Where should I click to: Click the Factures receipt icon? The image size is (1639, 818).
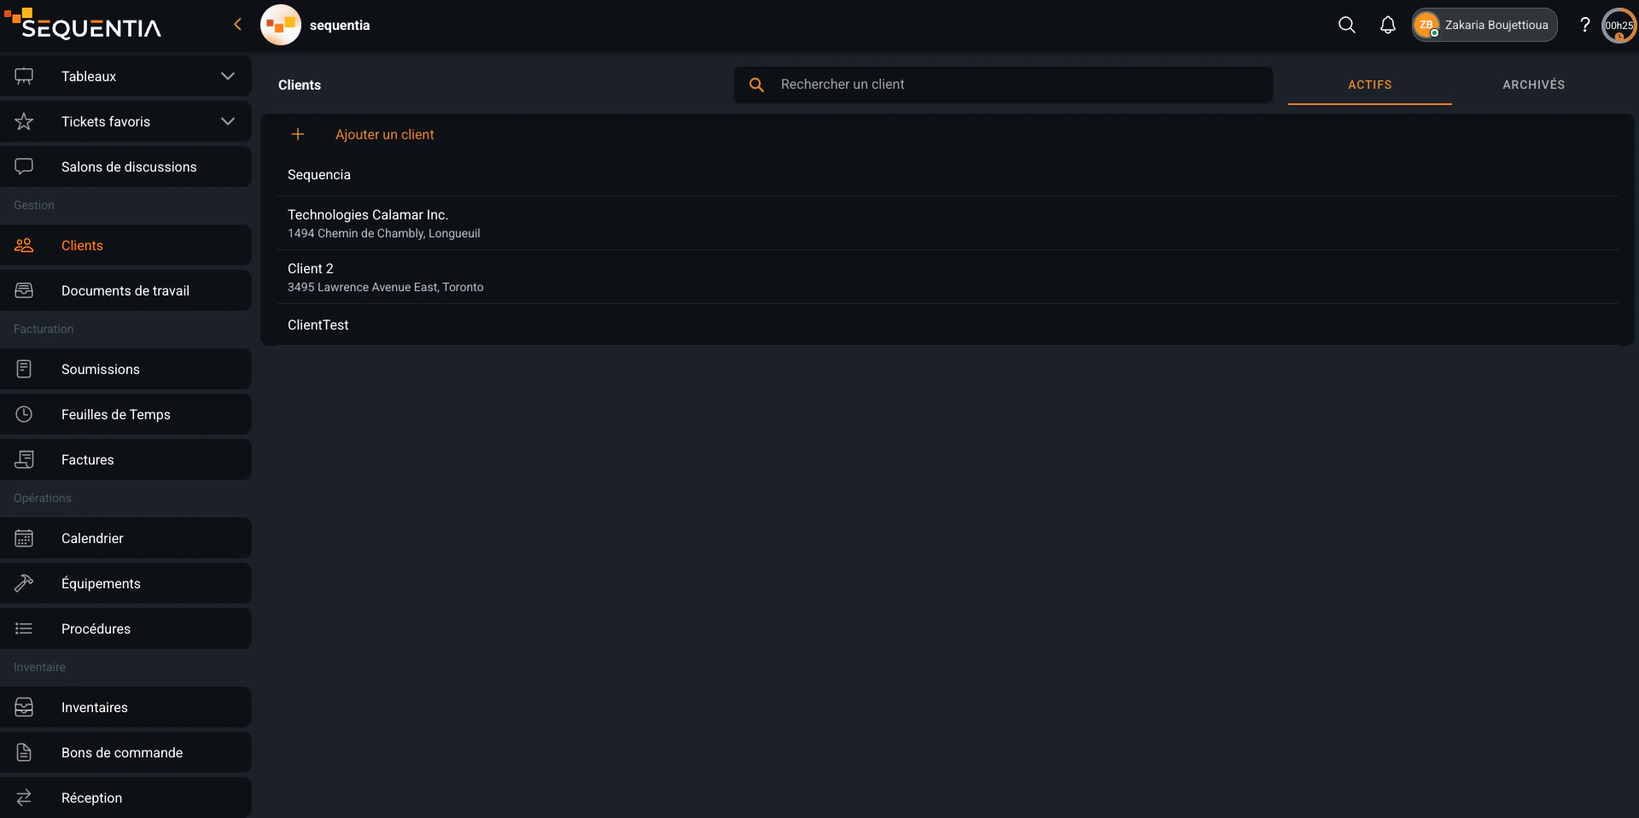pos(24,459)
